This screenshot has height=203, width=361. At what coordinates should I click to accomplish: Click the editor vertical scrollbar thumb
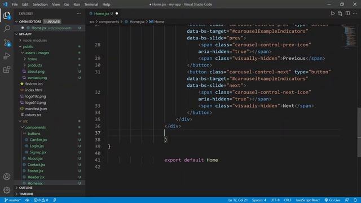pyautogui.click(x=359, y=133)
